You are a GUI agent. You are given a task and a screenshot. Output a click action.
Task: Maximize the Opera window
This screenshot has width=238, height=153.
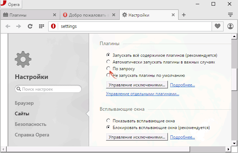213,4
